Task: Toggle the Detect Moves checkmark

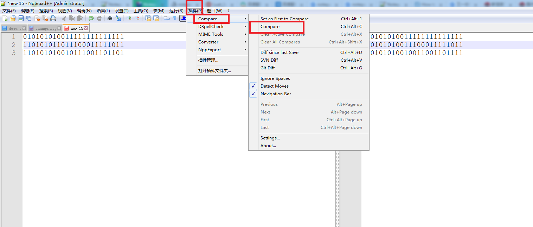Action: click(x=253, y=86)
